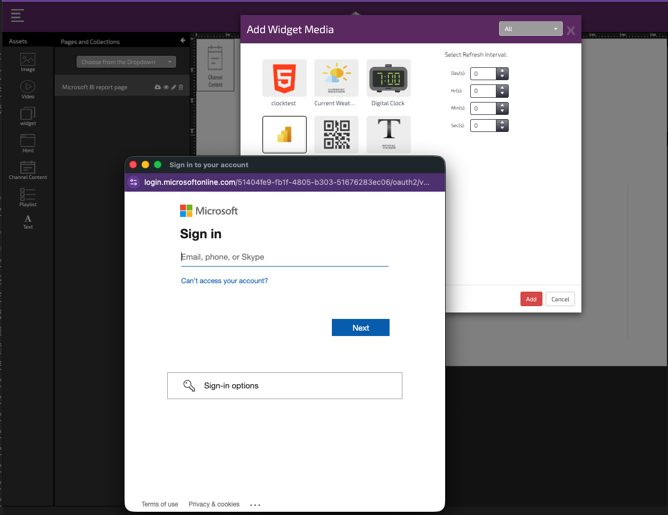Select the Image asset tool
Image resolution: width=668 pixels, height=515 pixels.
pyautogui.click(x=28, y=63)
